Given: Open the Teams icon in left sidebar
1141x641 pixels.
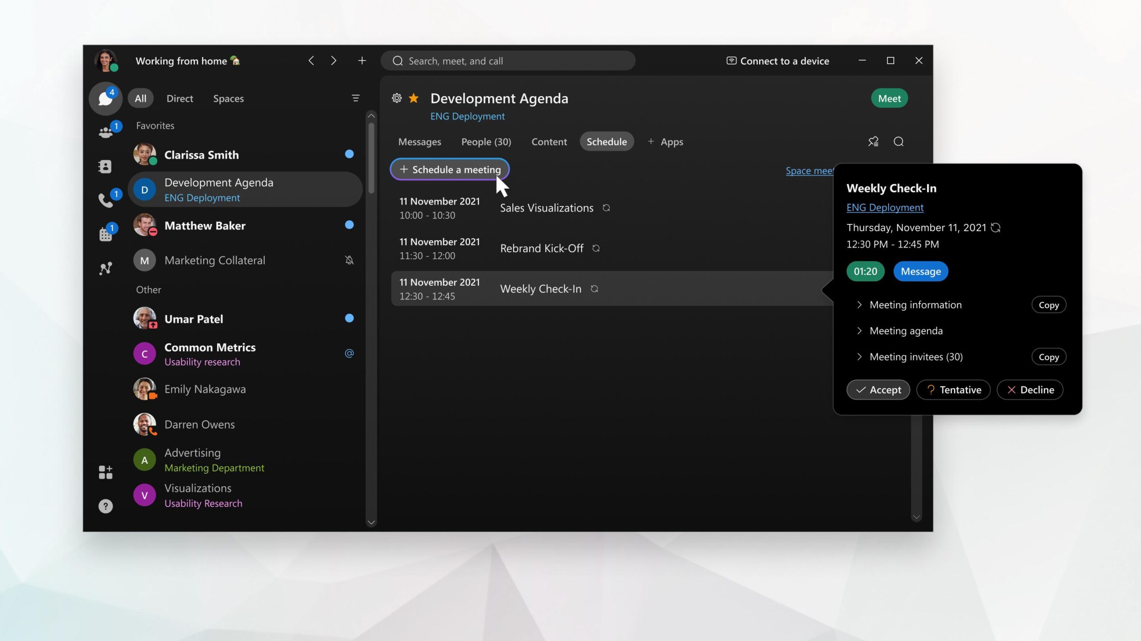Looking at the screenshot, I should (x=106, y=132).
